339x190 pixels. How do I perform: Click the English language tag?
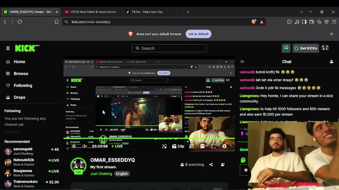[122, 174]
